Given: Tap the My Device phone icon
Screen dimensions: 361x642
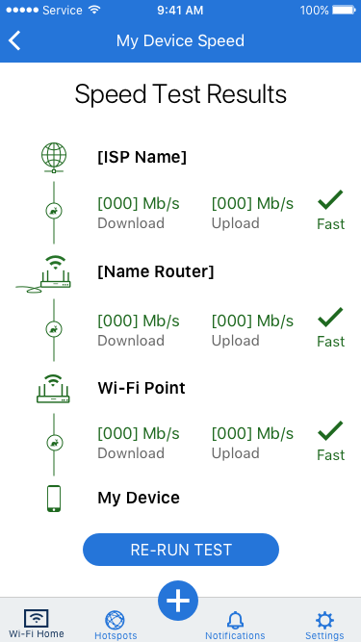Looking at the screenshot, I should tap(54, 499).
